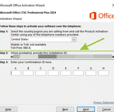Click the Help button

[x=8, y=110]
